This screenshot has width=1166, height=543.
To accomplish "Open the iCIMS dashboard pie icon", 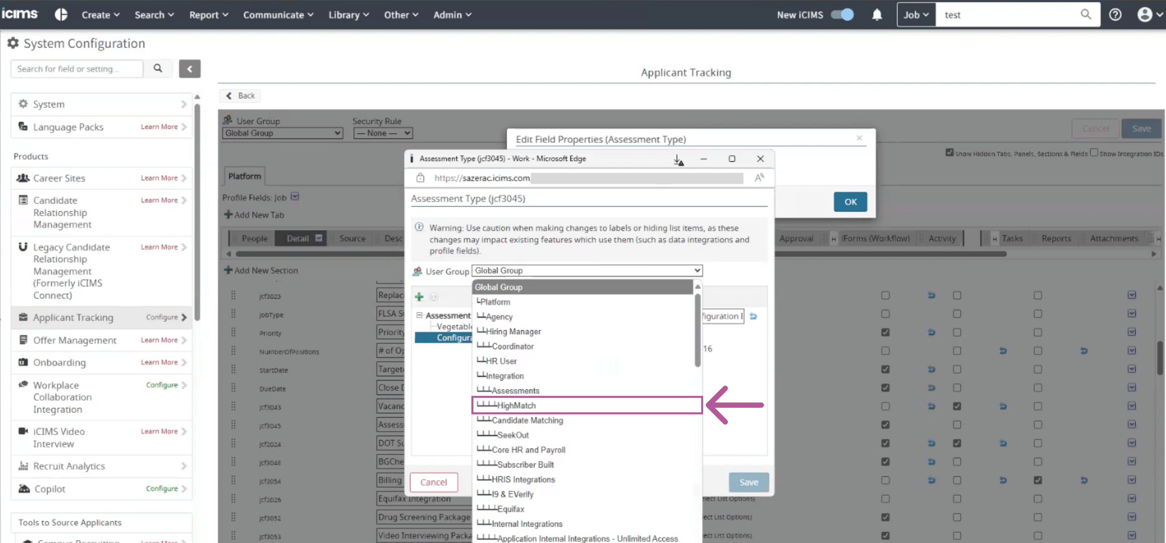I will [x=61, y=15].
